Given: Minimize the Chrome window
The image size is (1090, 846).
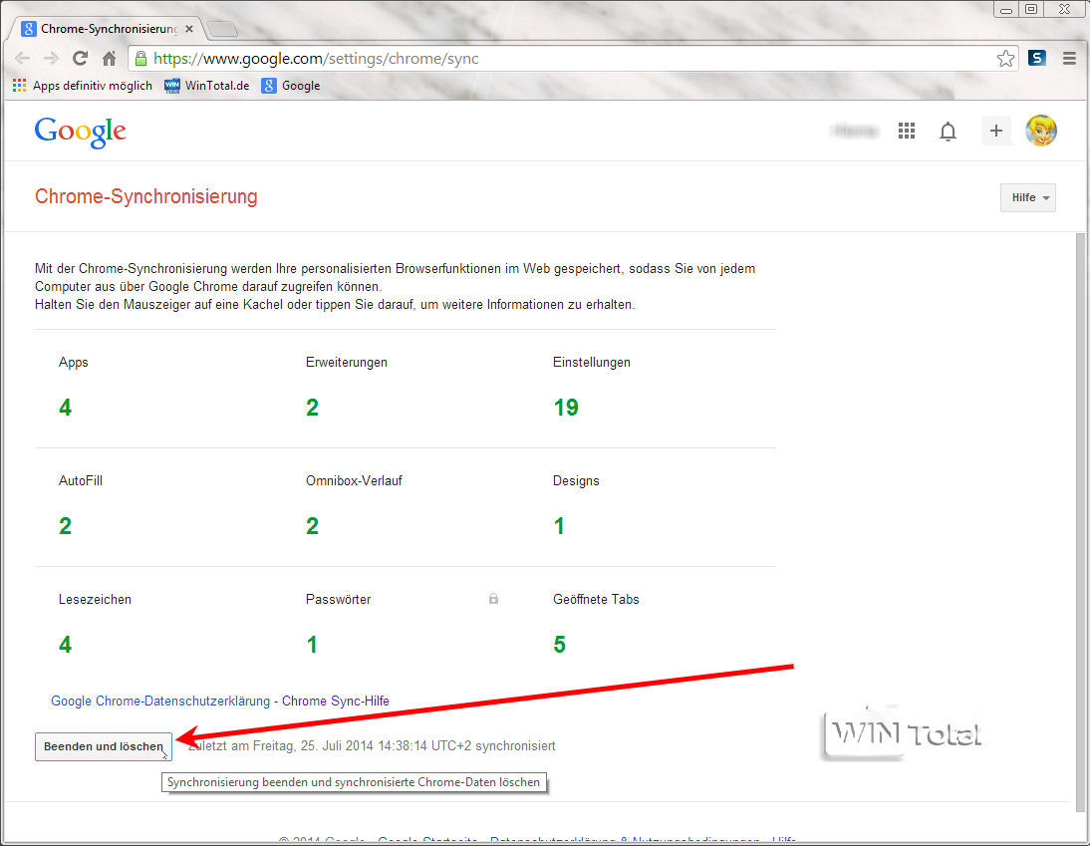Looking at the screenshot, I should point(1005,10).
